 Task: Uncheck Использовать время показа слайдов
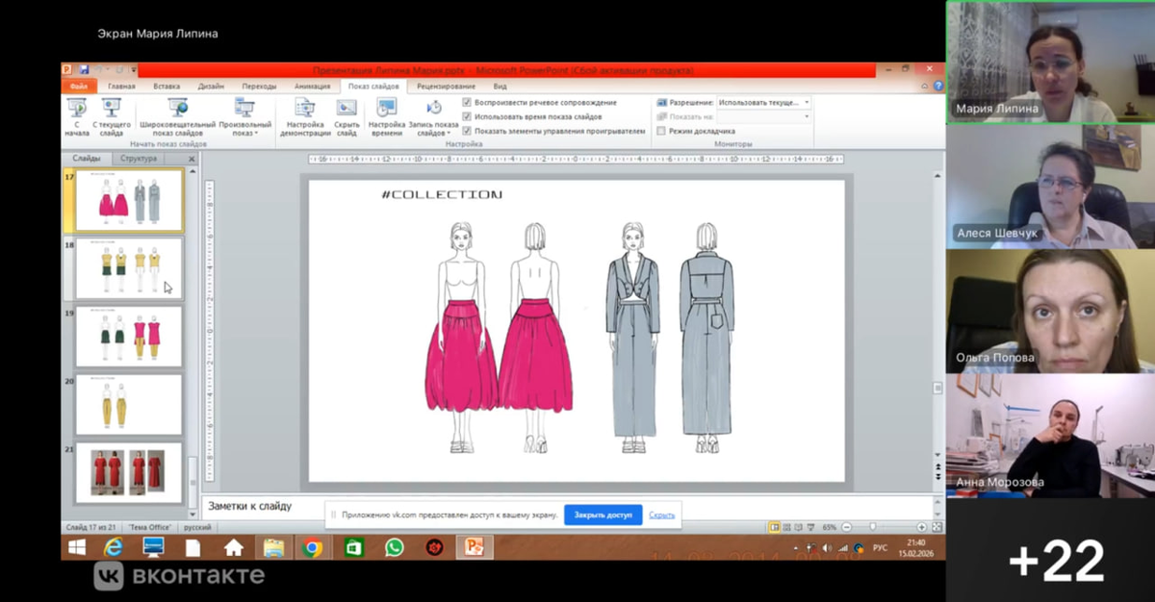pyautogui.click(x=467, y=116)
